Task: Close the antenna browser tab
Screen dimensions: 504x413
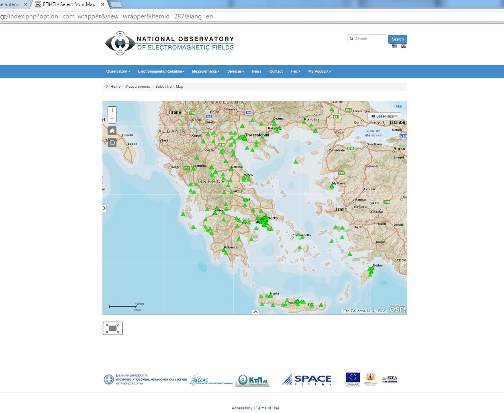Action: (26, 4)
